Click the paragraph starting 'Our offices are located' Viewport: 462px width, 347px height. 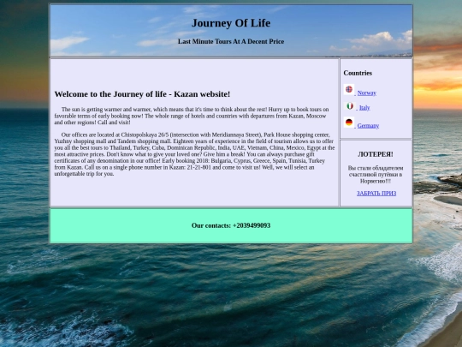(x=194, y=154)
